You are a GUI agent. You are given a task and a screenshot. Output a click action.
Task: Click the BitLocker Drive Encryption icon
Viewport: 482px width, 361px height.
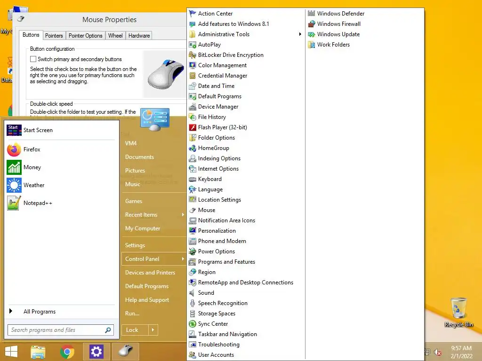[193, 55]
